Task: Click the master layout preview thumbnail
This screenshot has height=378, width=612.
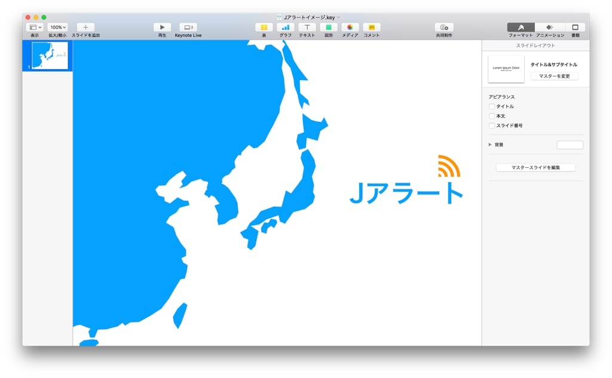Action: 506,69
